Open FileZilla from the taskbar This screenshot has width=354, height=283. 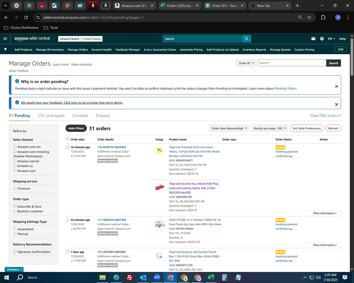coord(130,277)
